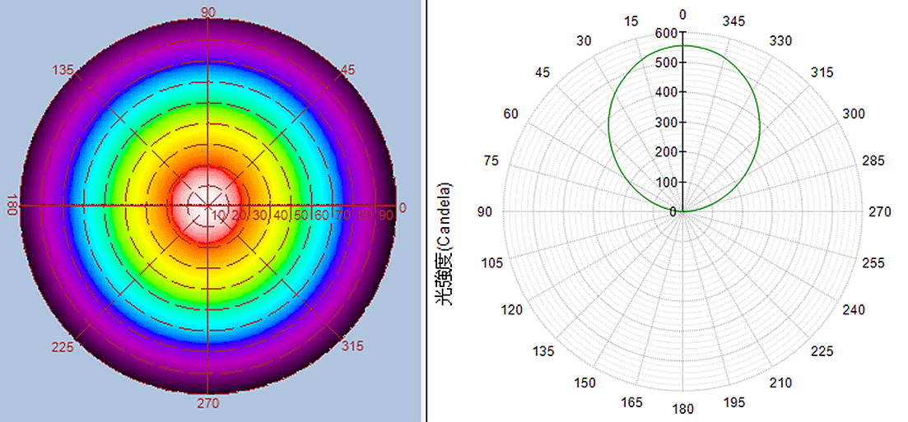
Task: Click the 45 azimuth label on the color map
Action: pyautogui.click(x=347, y=71)
